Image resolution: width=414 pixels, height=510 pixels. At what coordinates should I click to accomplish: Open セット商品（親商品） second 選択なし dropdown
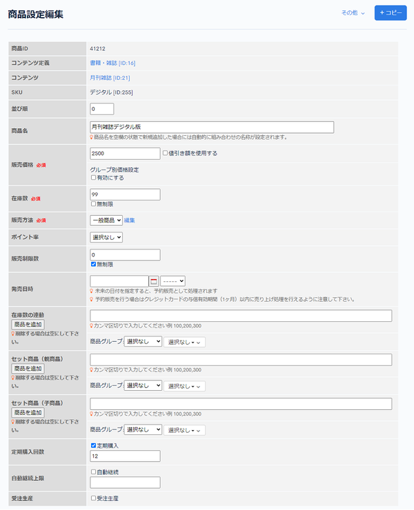click(x=184, y=386)
